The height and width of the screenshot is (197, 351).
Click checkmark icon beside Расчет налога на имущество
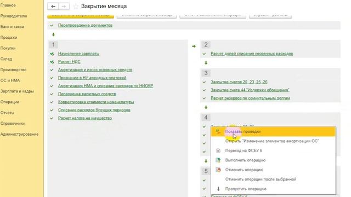click(52, 118)
